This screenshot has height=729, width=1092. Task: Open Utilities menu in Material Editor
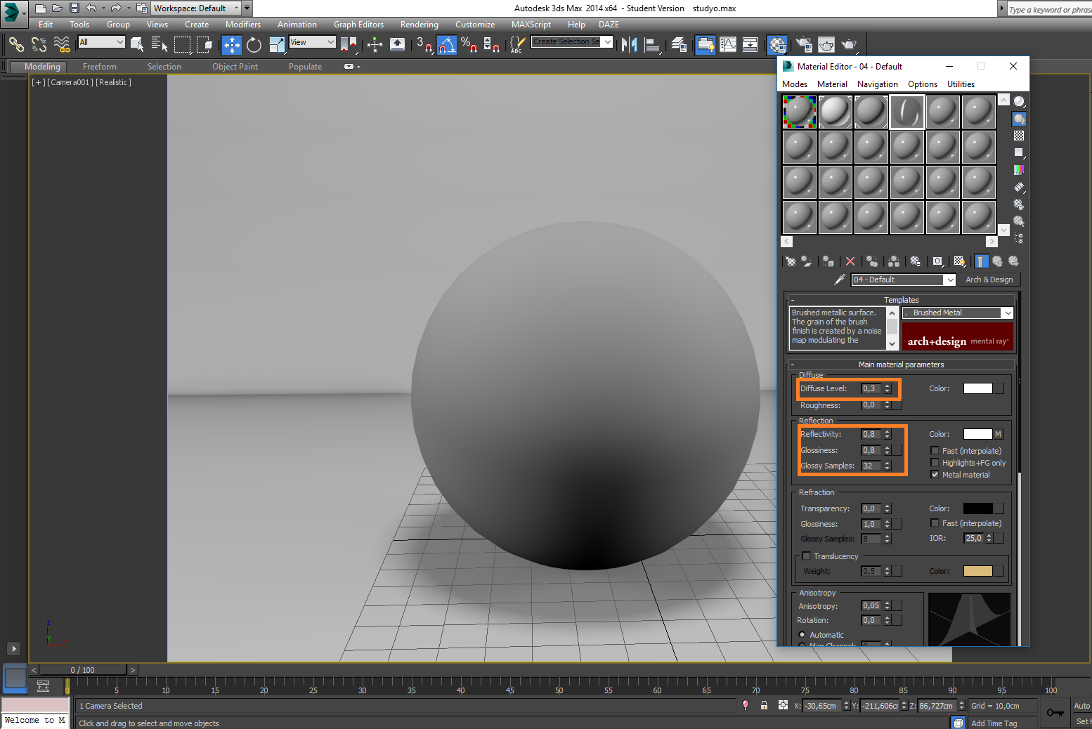click(x=961, y=84)
